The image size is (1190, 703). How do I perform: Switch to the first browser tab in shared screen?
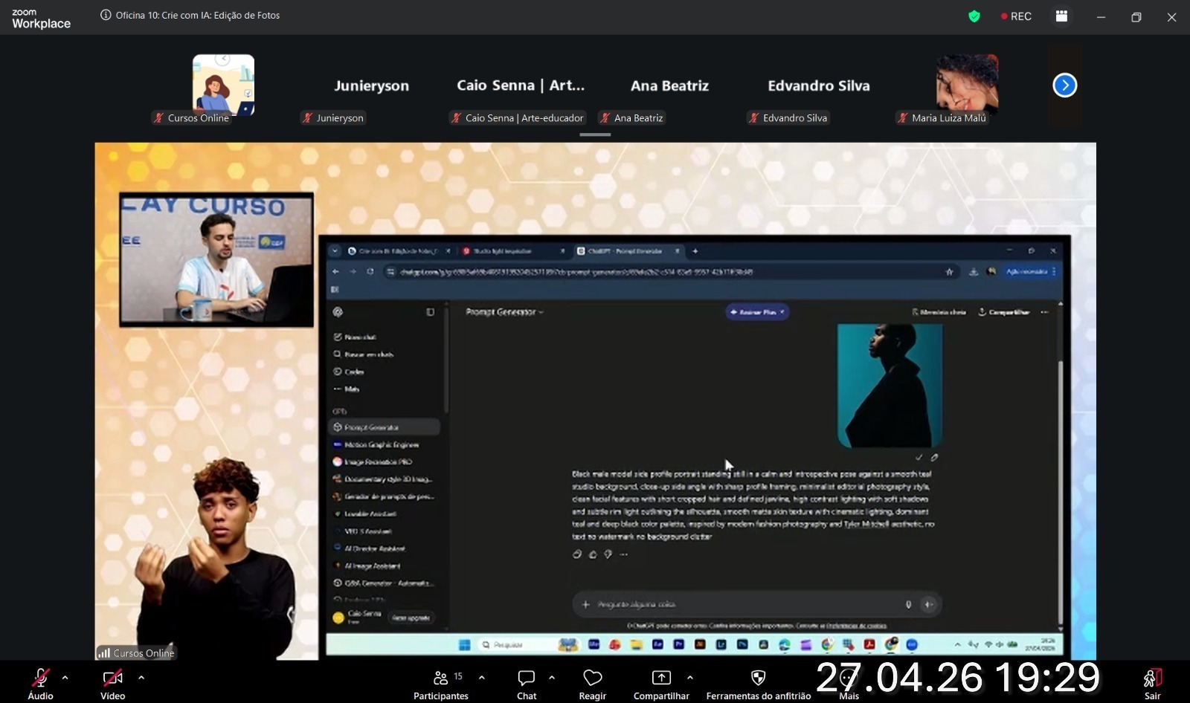399,251
